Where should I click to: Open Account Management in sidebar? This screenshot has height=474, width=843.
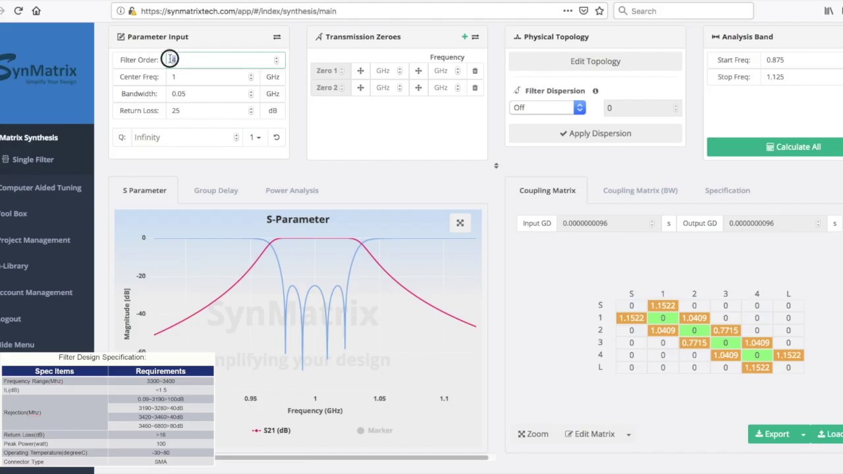[36, 292]
